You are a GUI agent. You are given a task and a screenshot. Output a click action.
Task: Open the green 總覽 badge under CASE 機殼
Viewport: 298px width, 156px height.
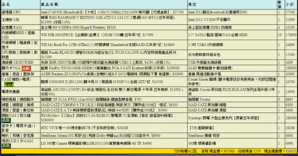pyautogui.click(x=9, y=84)
